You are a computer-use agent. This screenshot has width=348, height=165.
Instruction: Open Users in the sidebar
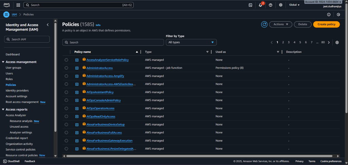[9, 73]
